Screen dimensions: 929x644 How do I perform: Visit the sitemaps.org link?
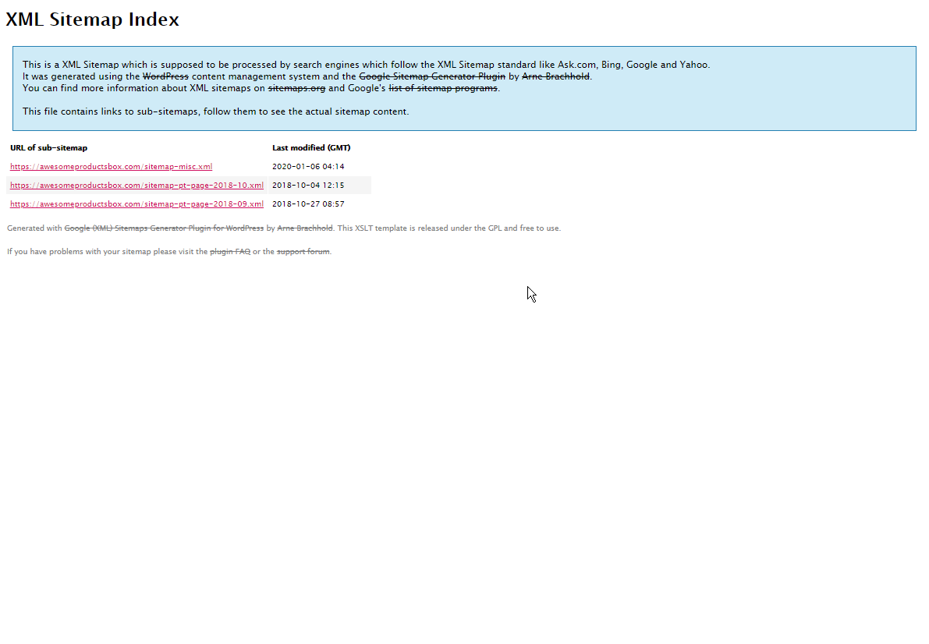click(296, 88)
